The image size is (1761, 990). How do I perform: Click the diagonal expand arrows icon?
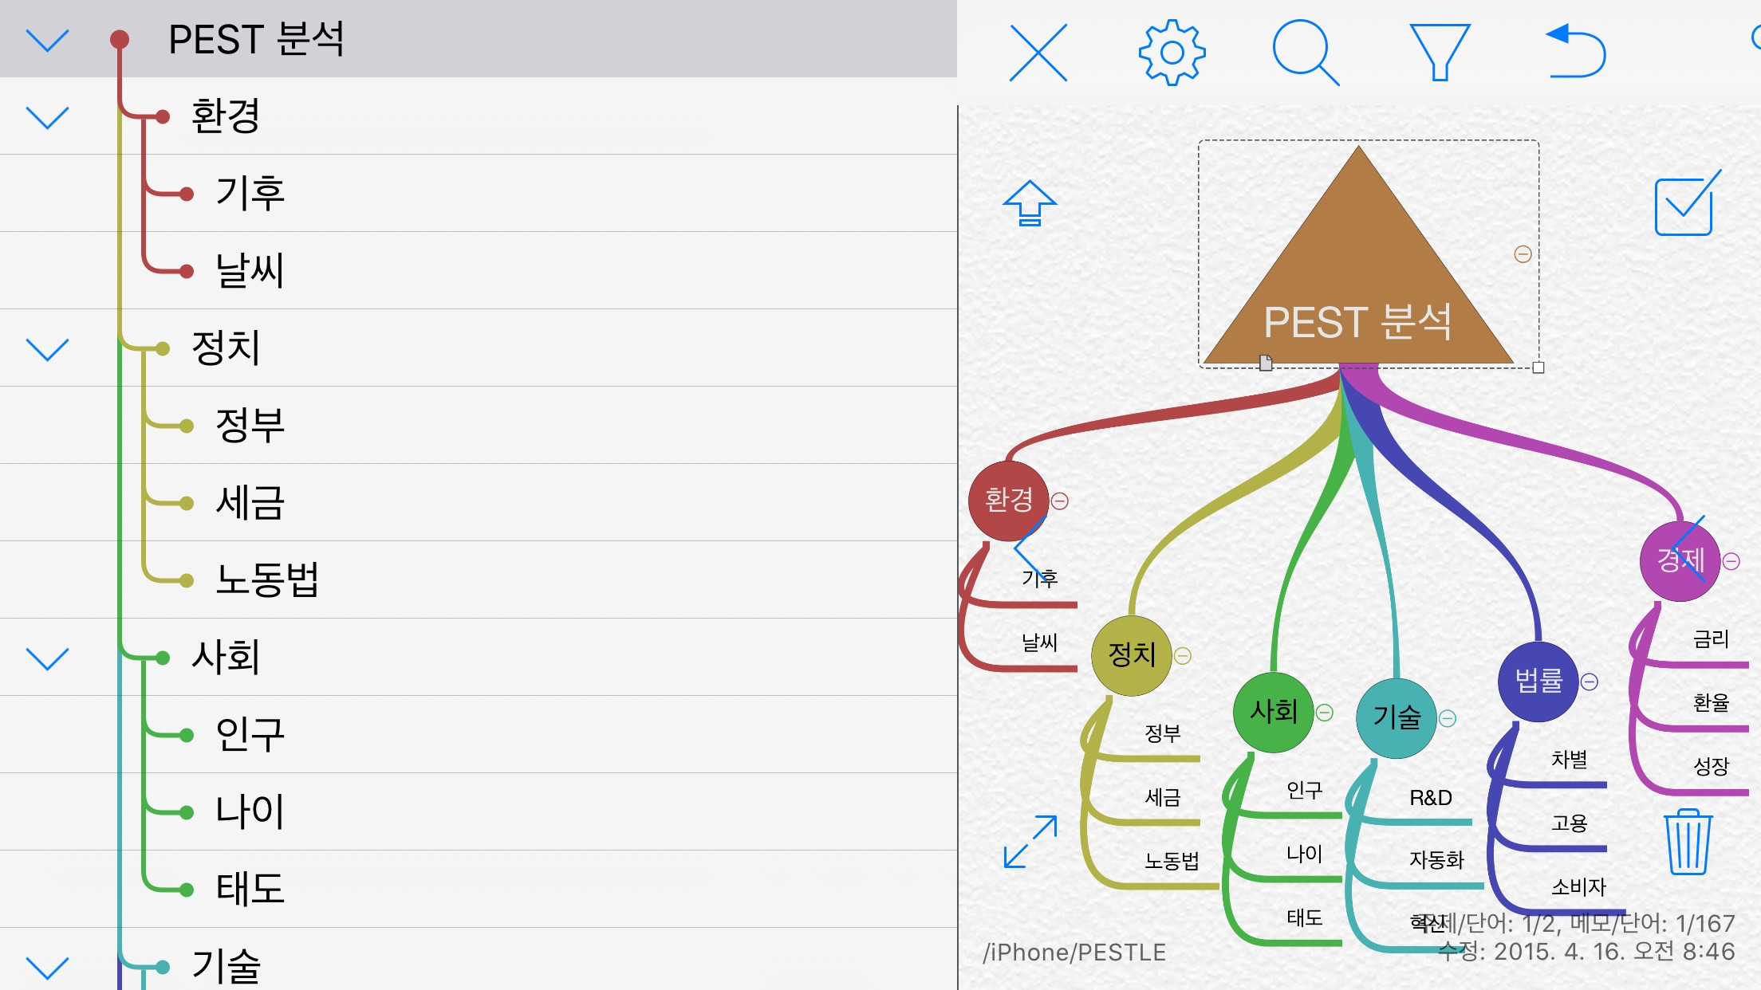(1030, 842)
